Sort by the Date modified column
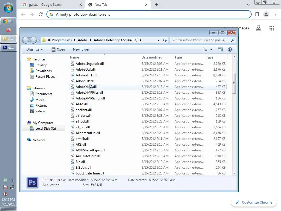This screenshot has height=211, width=281. 156,57
